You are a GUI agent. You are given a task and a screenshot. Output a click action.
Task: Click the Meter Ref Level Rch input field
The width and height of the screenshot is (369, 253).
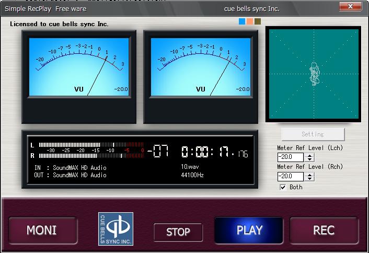pos(291,177)
